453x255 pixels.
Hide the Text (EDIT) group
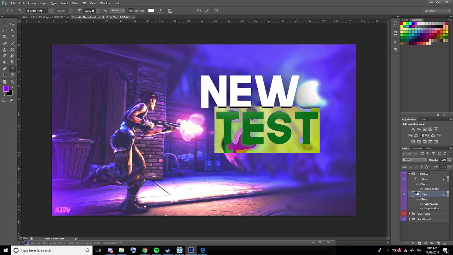pos(404,174)
